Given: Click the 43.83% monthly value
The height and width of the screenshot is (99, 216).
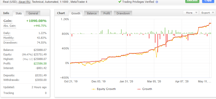Looking at the screenshot, I should (x=42, y=38).
